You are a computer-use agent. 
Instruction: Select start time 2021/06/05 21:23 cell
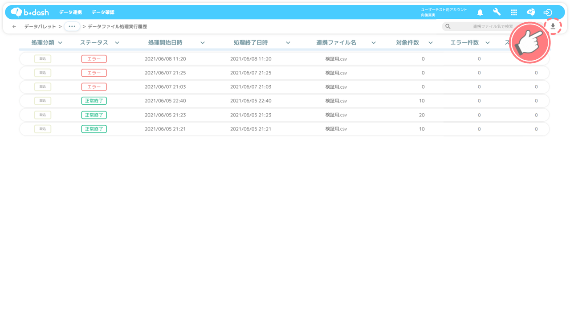[165, 115]
